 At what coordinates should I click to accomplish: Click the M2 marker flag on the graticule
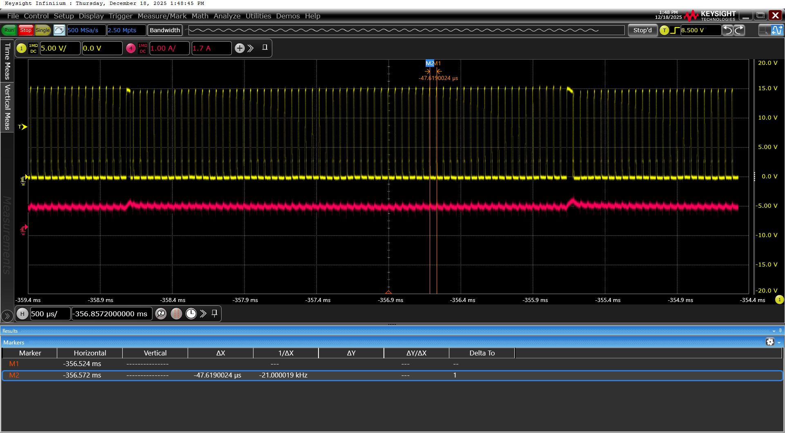click(430, 63)
